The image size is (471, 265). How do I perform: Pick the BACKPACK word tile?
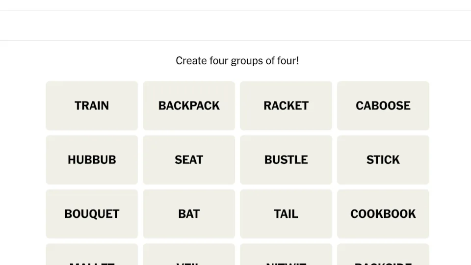coord(189,106)
